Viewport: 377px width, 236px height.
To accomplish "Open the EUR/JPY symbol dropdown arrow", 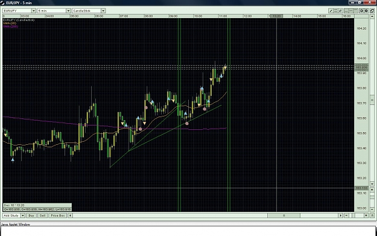I will pos(33,11).
